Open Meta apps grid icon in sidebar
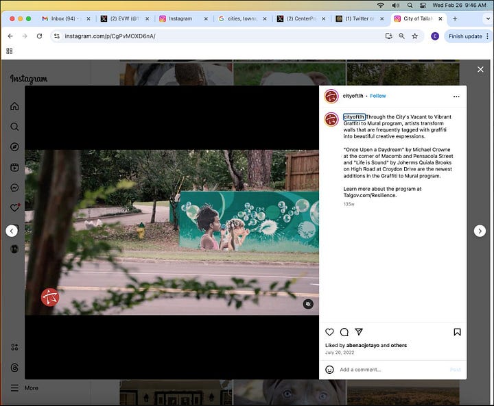Screen dimensions: 494x406 pos(14,347)
